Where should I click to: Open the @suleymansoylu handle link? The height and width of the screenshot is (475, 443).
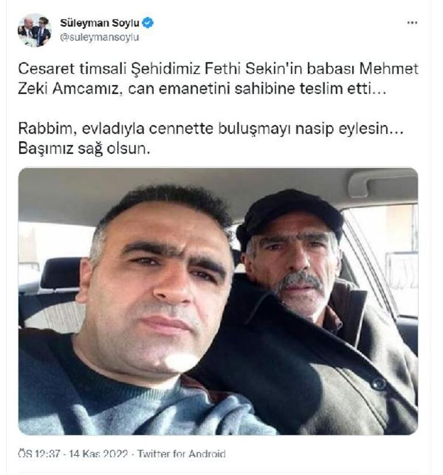100,37
